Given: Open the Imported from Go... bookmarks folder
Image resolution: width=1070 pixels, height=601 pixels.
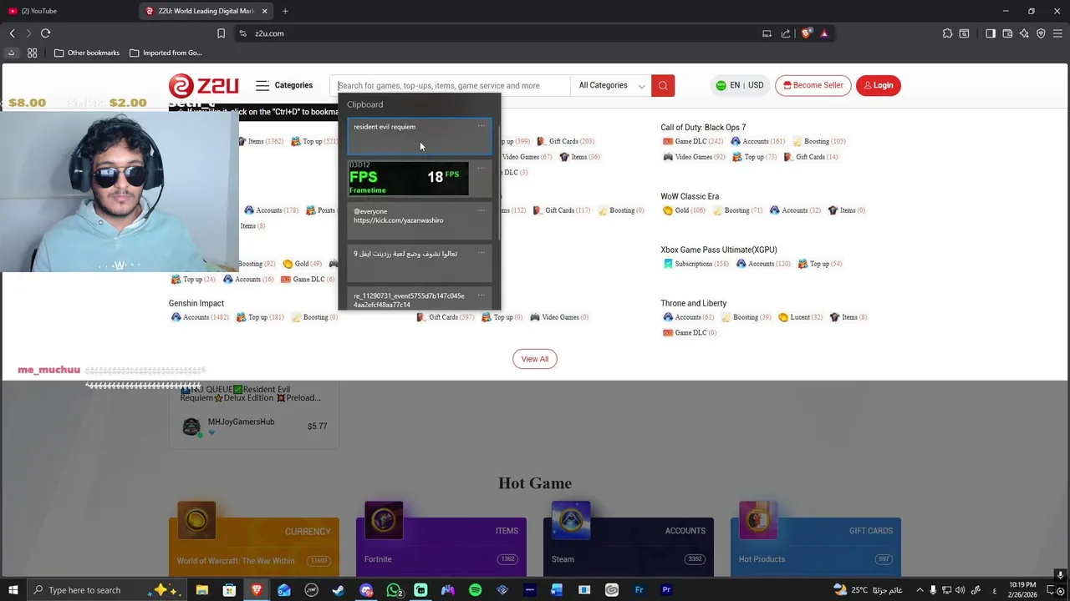Looking at the screenshot, I should 166,53.
